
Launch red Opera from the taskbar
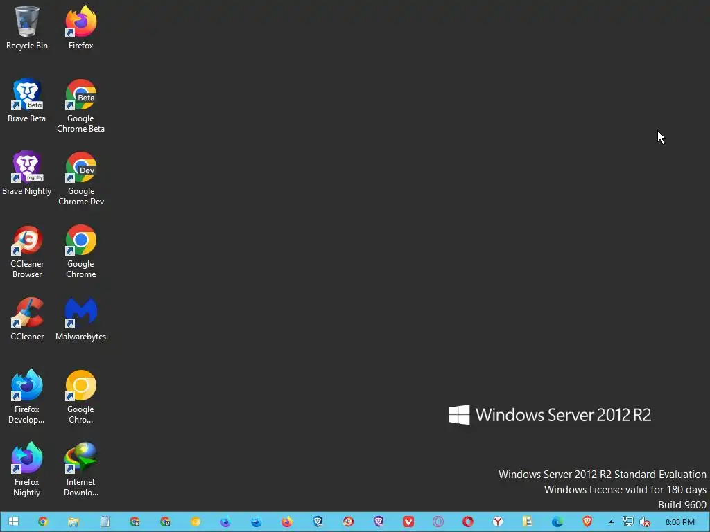(x=468, y=522)
